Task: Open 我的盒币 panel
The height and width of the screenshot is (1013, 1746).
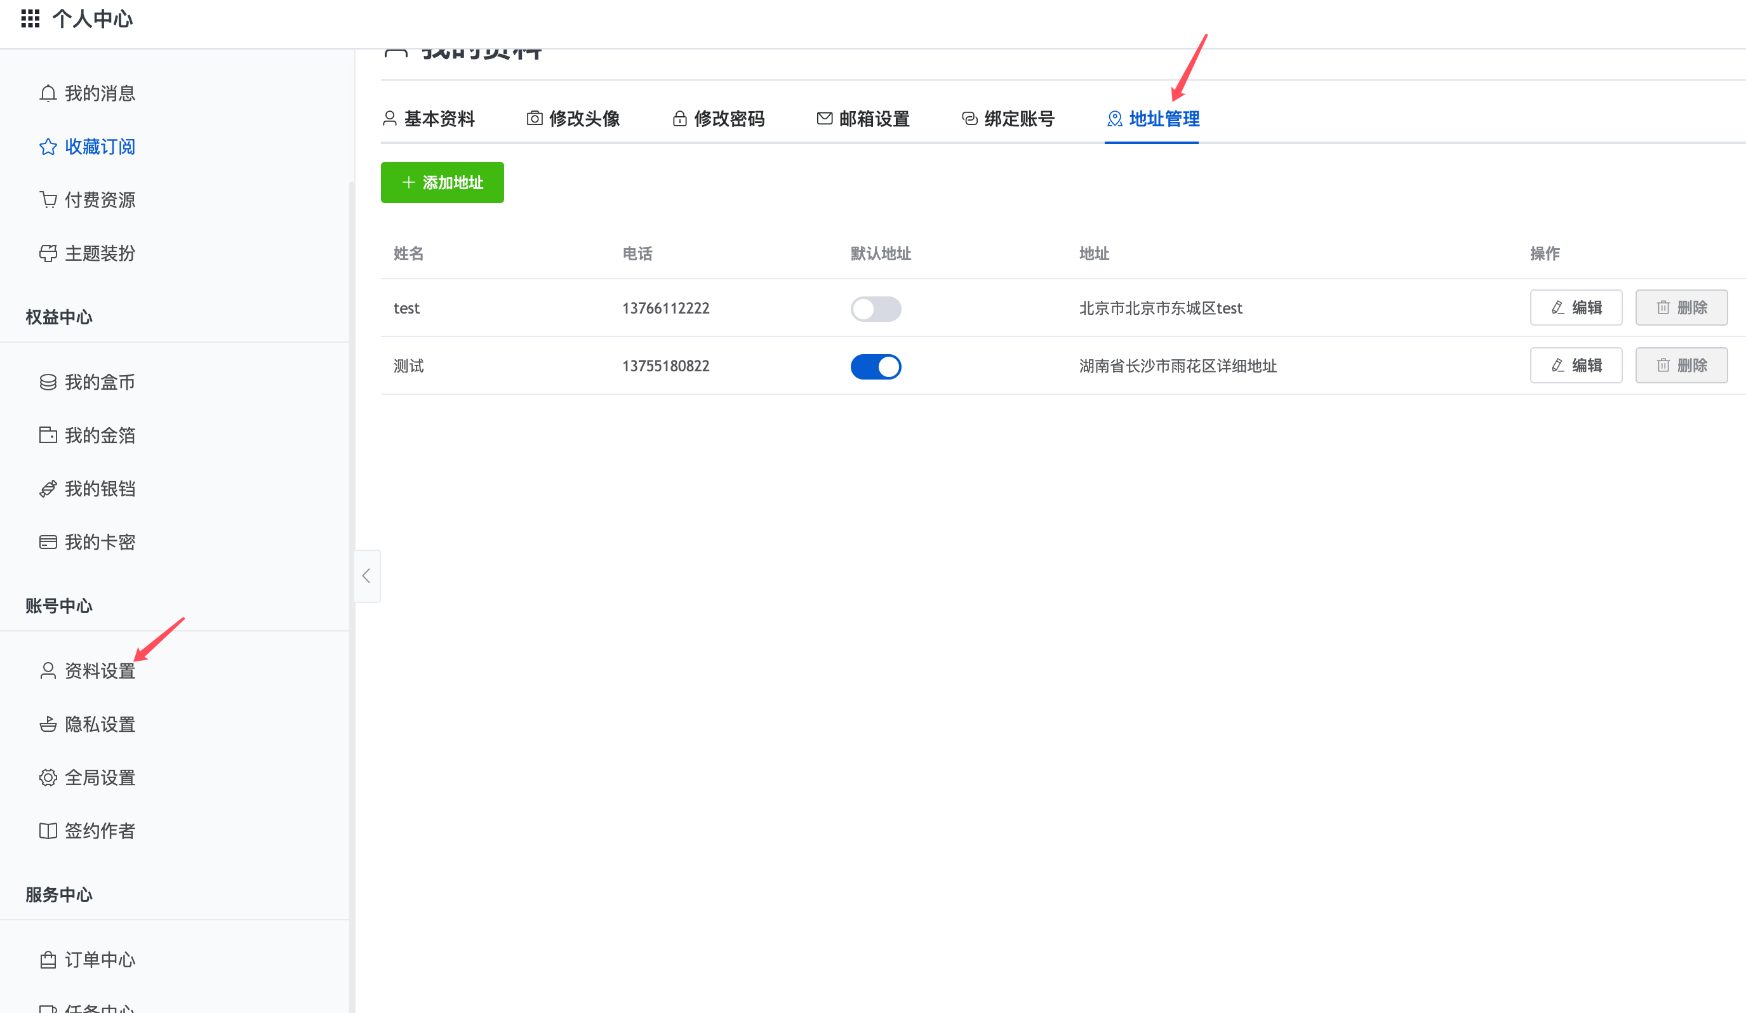Action: pyautogui.click(x=100, y=381)
